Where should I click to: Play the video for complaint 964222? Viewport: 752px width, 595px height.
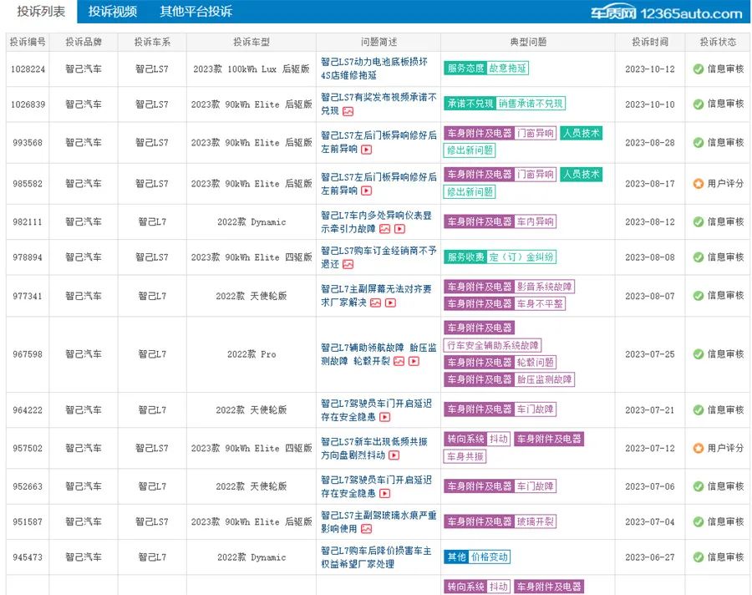coord(384,417)
